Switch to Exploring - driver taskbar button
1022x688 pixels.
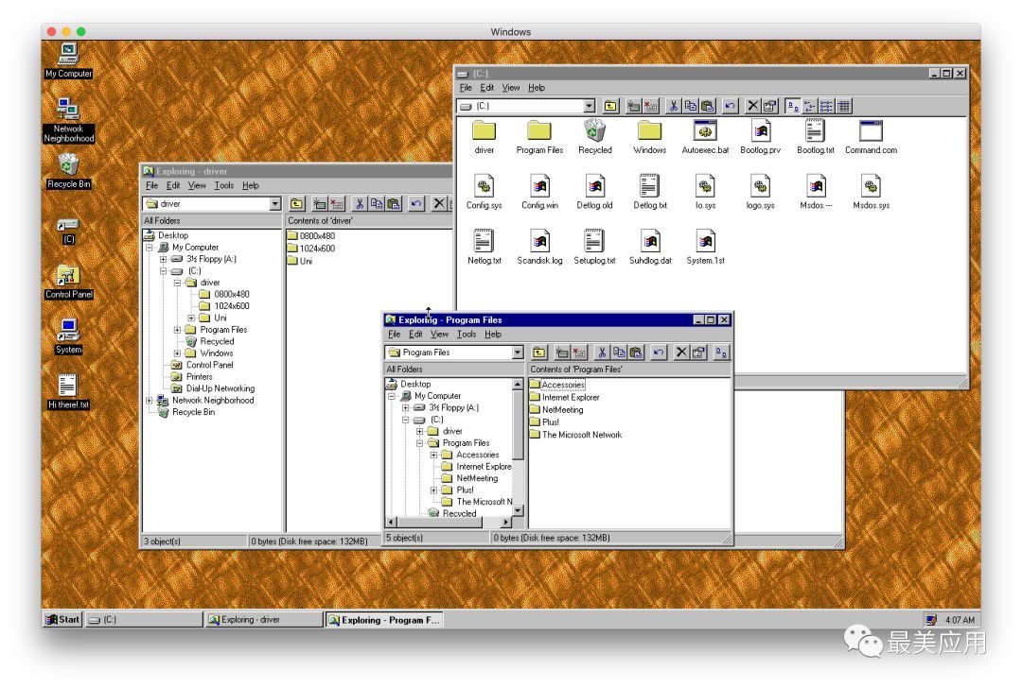(264, 620)
